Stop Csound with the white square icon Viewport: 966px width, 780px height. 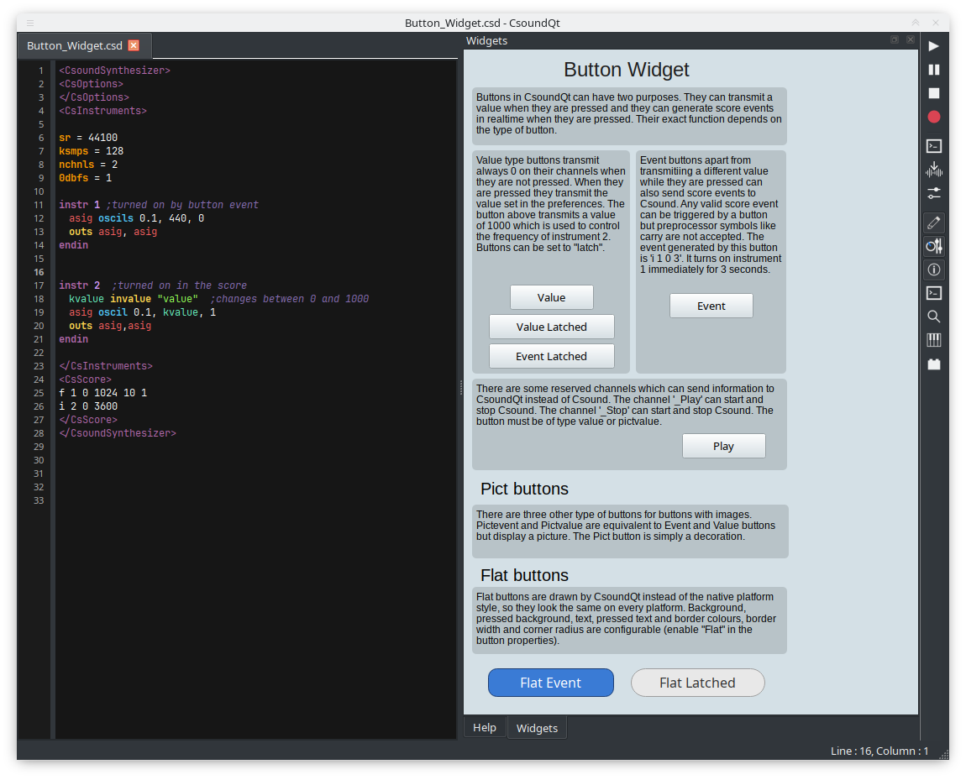pyautogui.click(x=934, y=93)
